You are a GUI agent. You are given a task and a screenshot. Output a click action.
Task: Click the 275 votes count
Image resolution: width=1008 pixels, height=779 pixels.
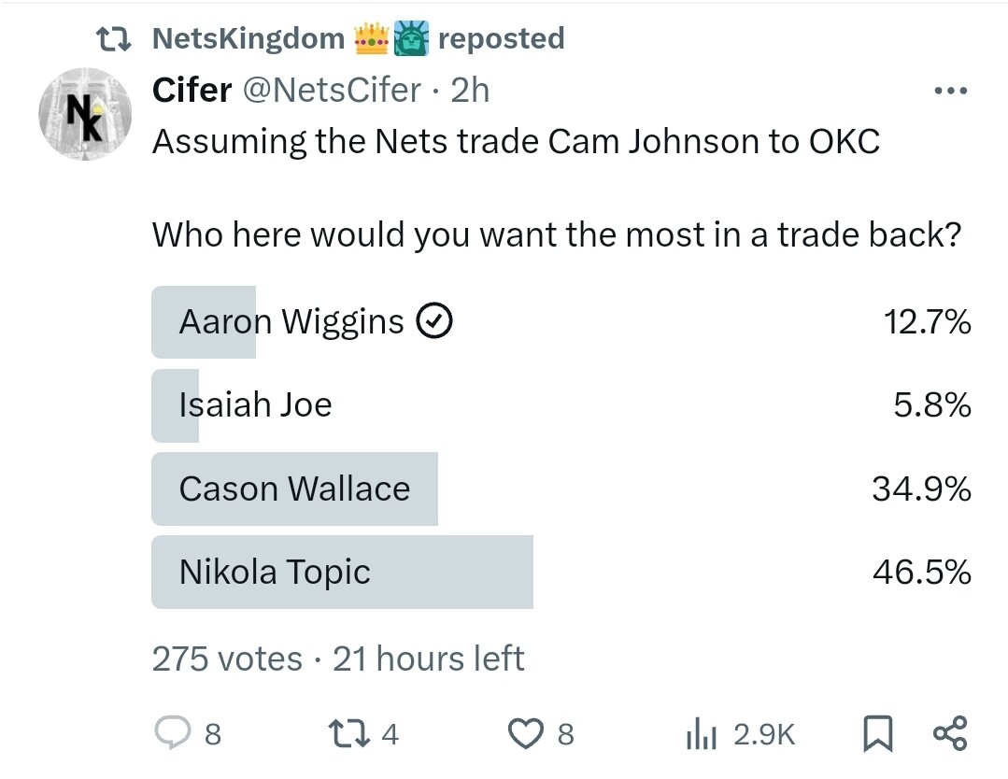(227, 659)
